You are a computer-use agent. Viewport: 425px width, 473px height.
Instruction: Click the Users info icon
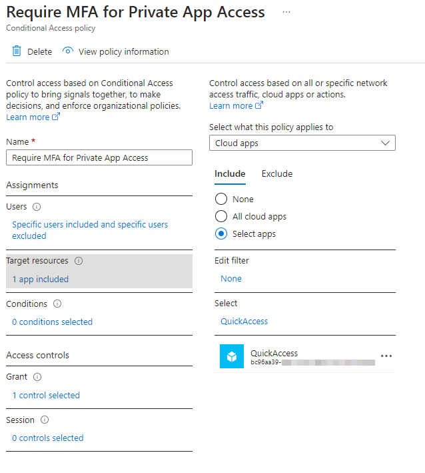coord(37,207)
